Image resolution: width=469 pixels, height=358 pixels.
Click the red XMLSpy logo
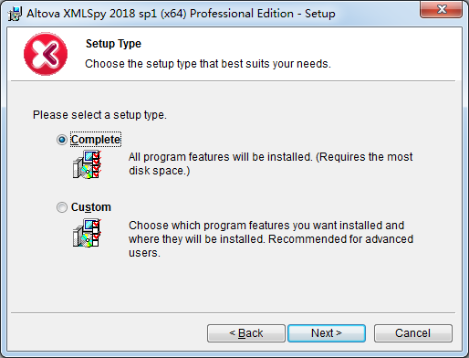pos(46,54)
